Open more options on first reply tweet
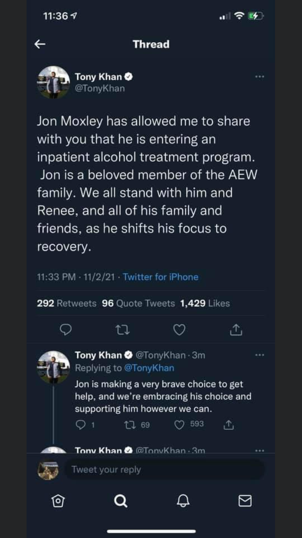Viewport: 302px width, 538px height. click(260, 355)
